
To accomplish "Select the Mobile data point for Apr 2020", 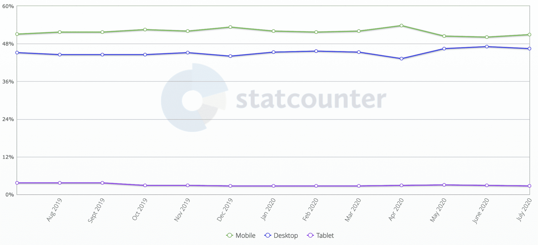I will (401, 26).
